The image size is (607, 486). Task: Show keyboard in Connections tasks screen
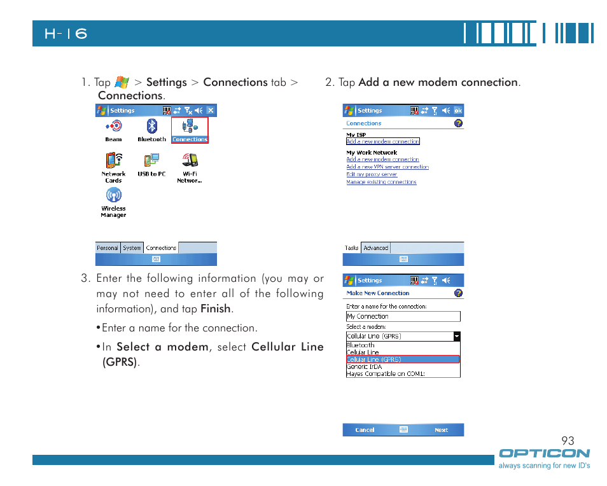tap(403, 259)
